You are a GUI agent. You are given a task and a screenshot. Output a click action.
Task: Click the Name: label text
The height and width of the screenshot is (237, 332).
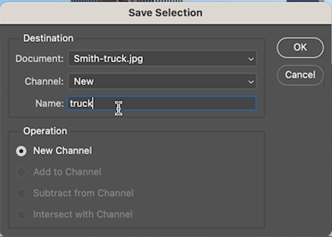coord(49,104)
